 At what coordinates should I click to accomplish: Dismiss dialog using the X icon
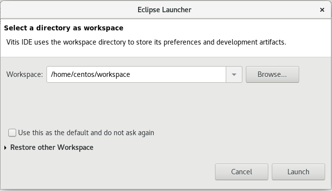tap(322, 10)
